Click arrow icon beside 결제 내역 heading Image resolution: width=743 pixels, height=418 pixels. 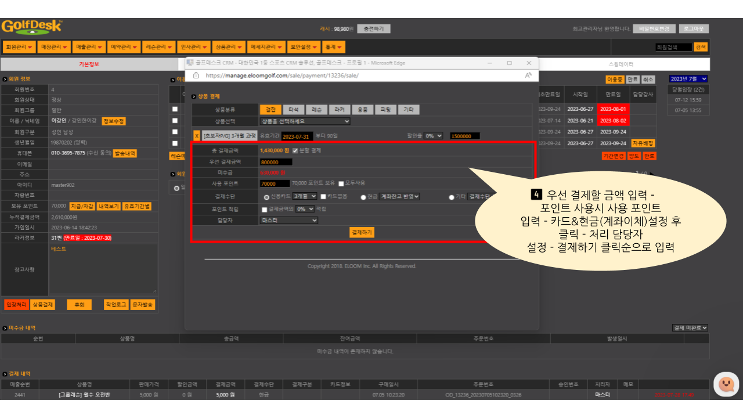coord(5,374)
